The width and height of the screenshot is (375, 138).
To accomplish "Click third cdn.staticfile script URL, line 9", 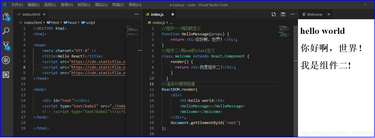I will (x=98, y=73).
